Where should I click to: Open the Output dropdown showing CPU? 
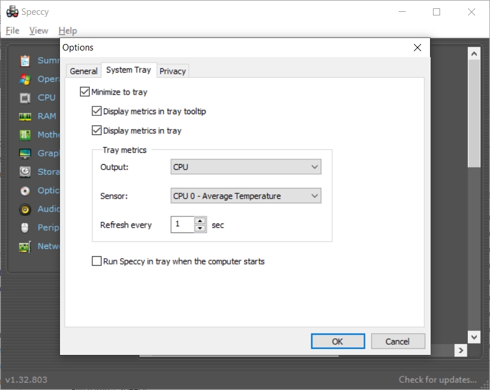point(246,166)
